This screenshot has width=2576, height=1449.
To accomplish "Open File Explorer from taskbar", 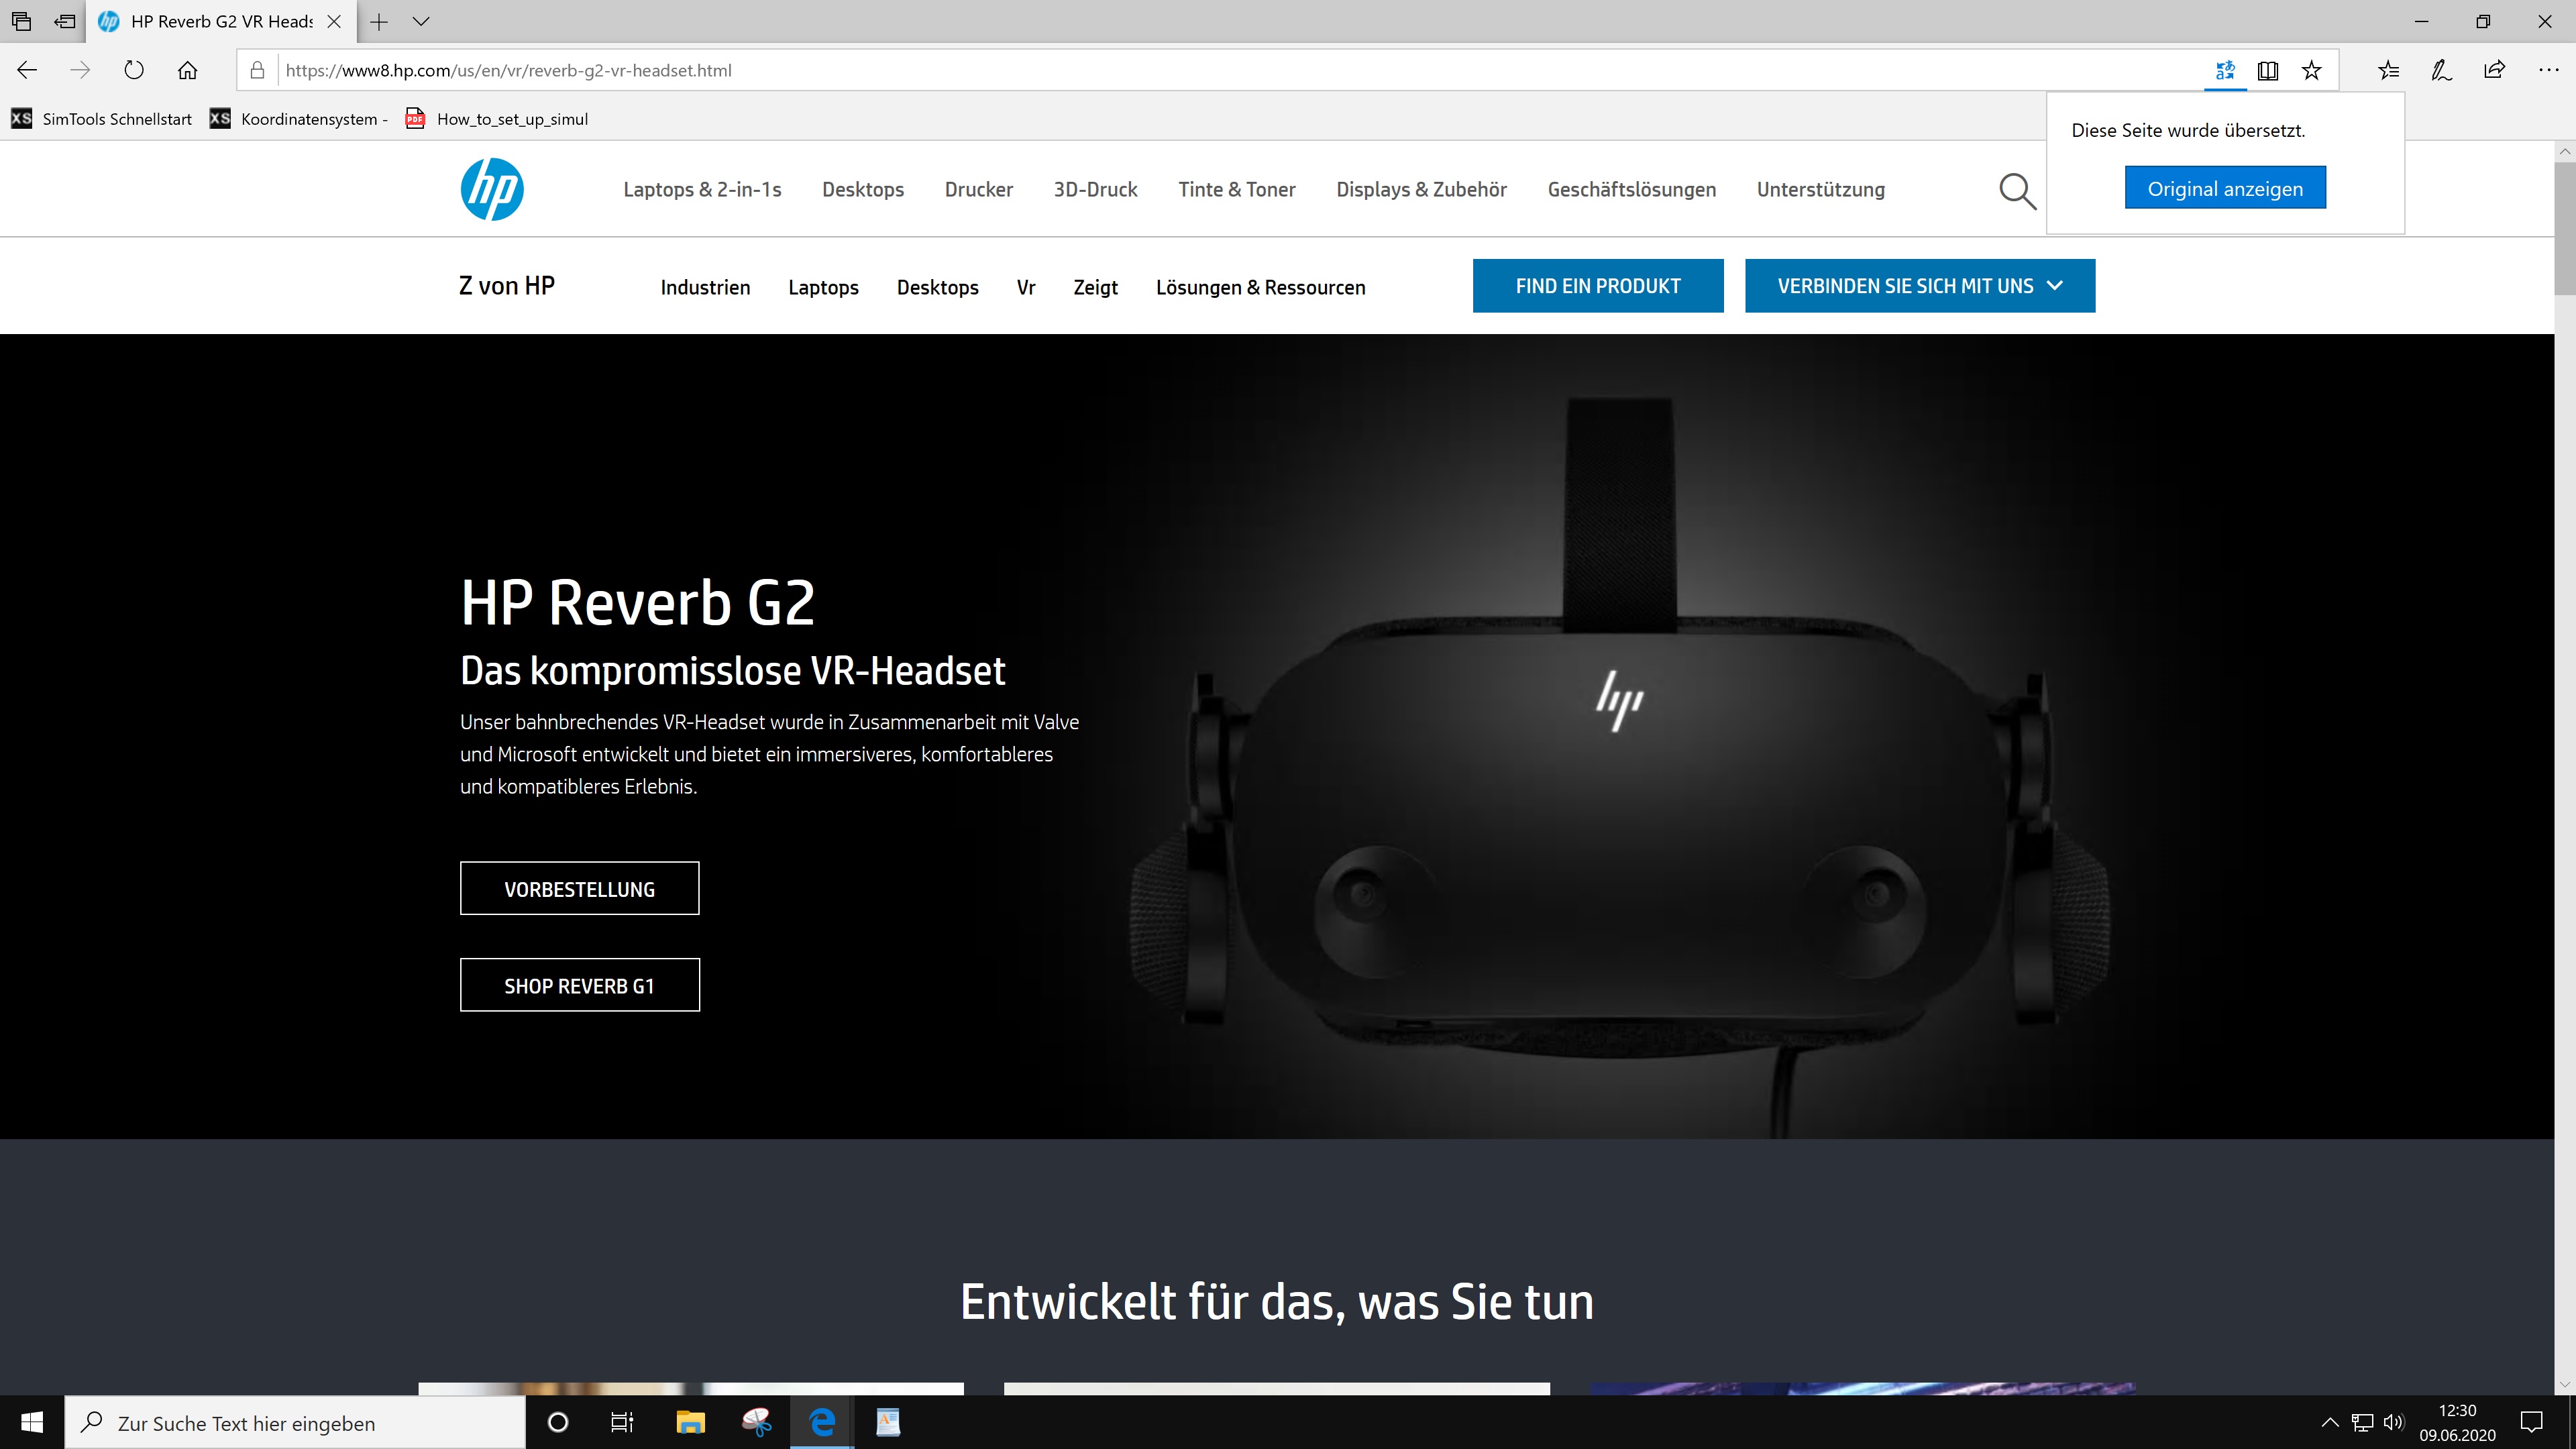I will pyautogui.click(x=690, y=1422).
